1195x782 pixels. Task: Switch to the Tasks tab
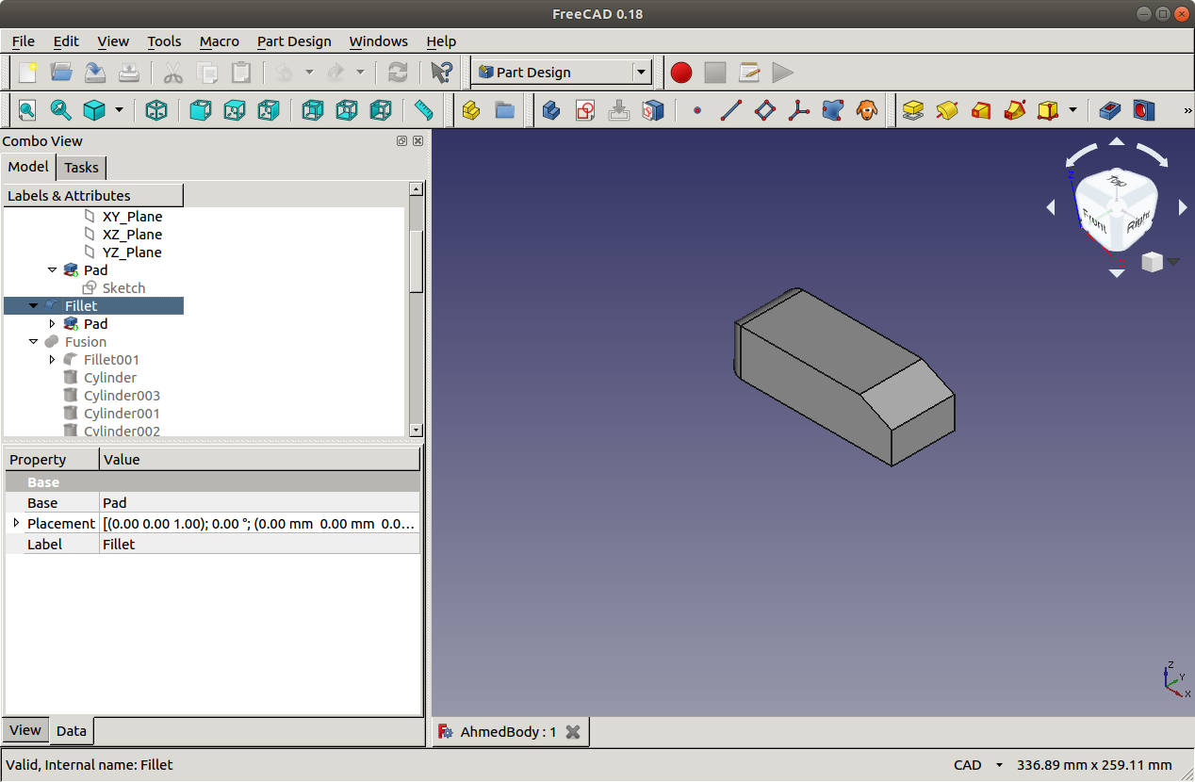[81, 168]
